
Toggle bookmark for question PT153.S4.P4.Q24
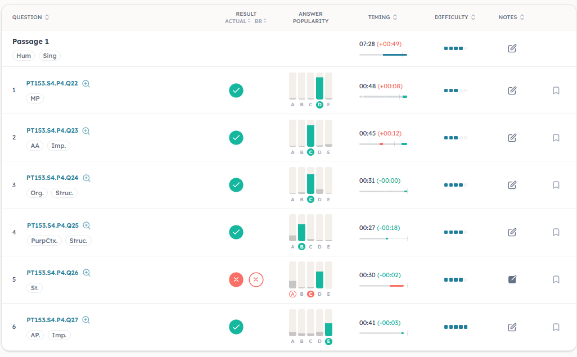[x=556, y=185]
